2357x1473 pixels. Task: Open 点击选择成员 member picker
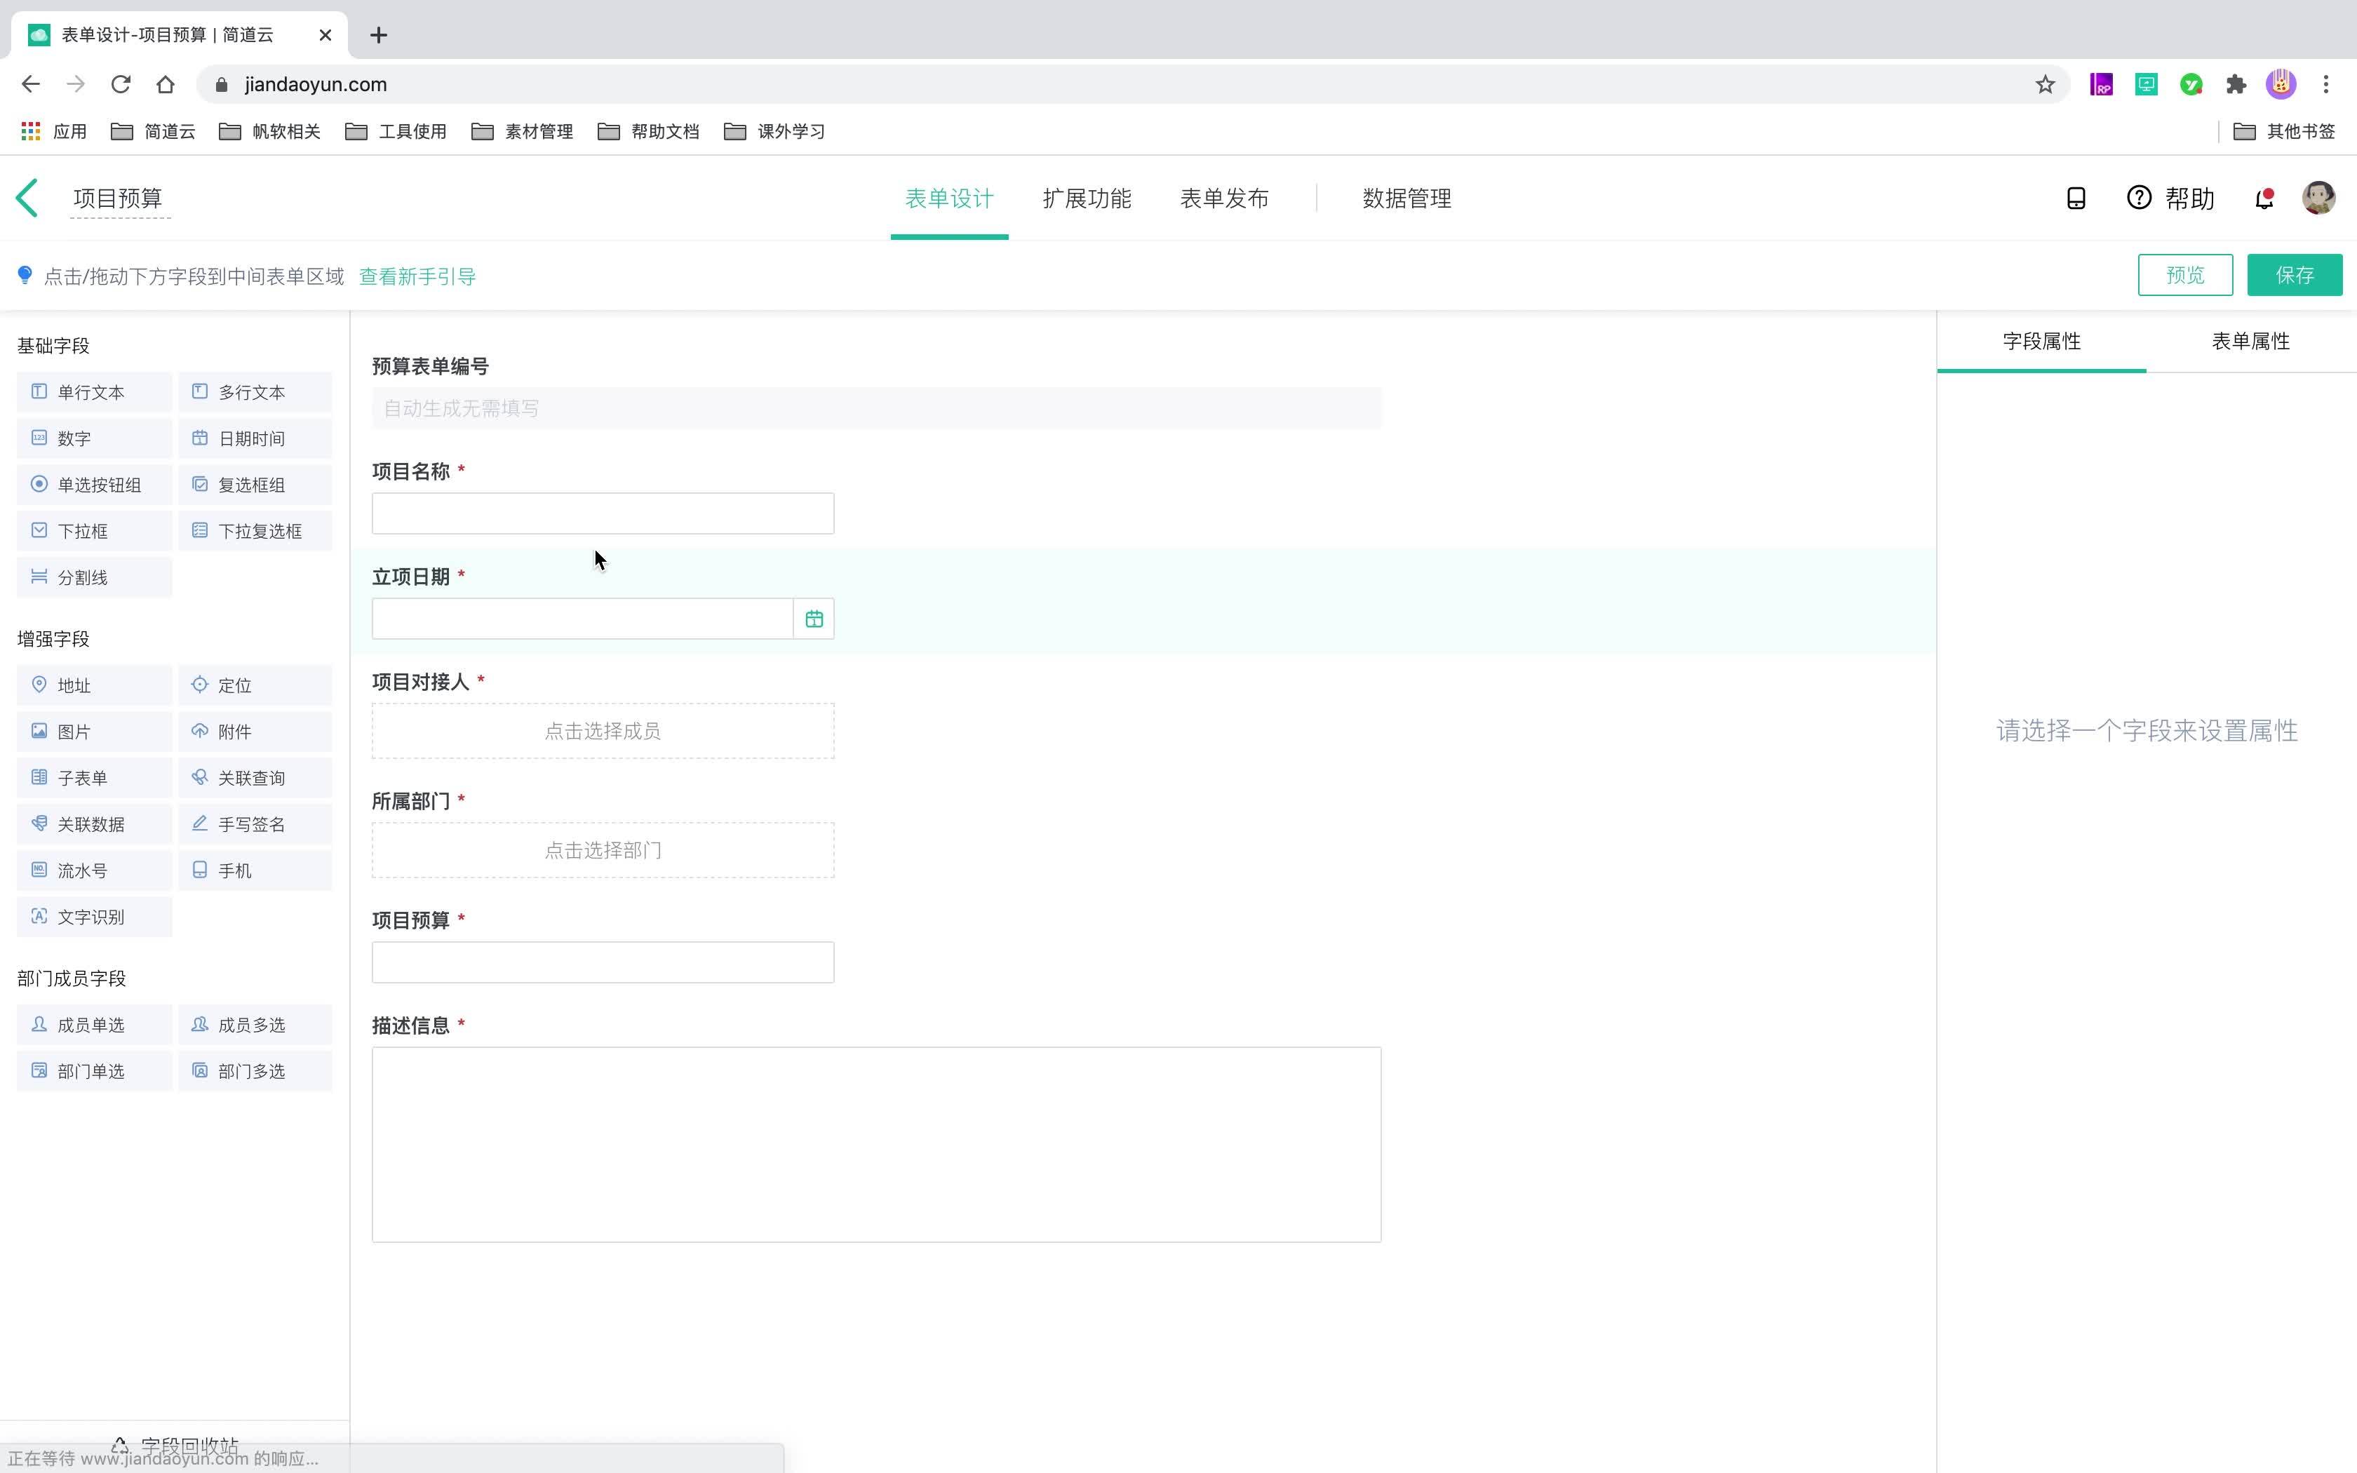point(602,731)
